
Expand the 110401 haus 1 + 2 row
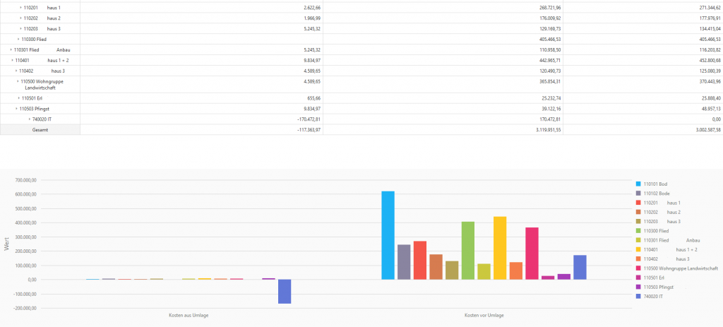(12, 60)
